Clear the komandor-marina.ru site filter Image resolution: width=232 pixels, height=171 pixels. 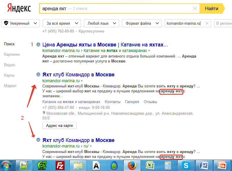207,23
